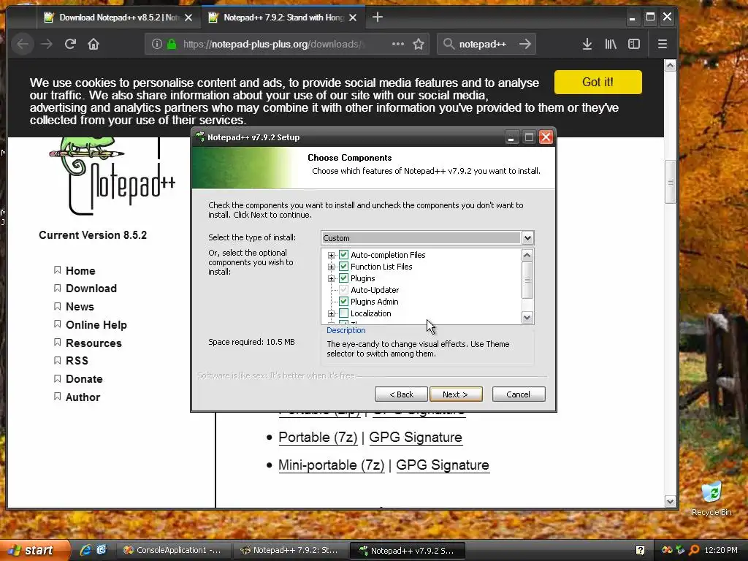The image size is (748, 561).
Task: Click component list scroll down arrow
Action: (527, 317)
